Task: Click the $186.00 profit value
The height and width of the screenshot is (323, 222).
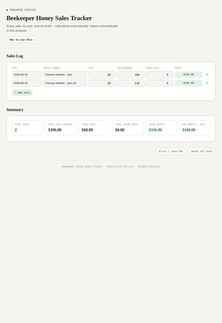Action: point(189,83)
